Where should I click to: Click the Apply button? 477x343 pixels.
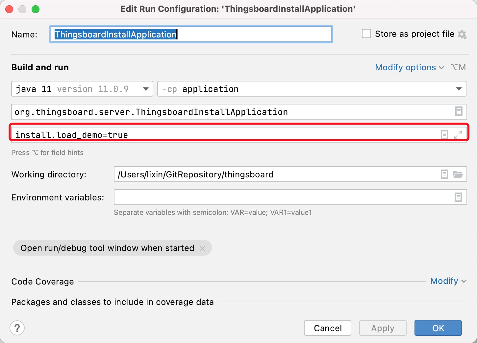pos(383,328)
